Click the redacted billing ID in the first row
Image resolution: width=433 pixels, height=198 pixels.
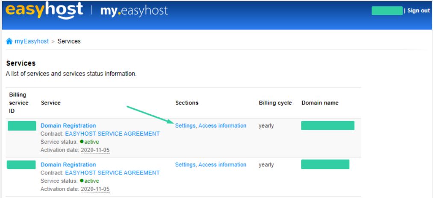click(22, 126)
